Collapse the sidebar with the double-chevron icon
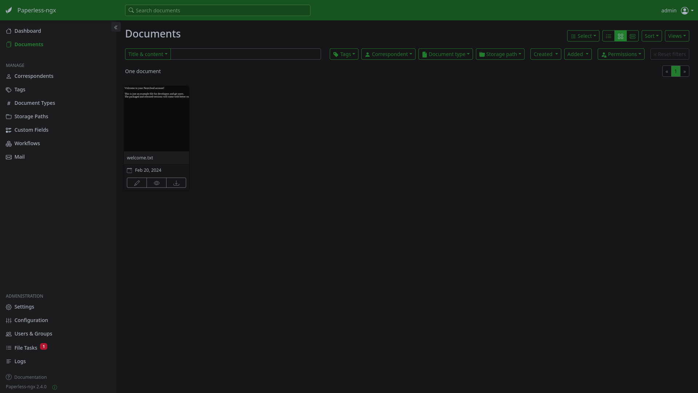Viewport: 698px width, 393px height. [x=116, y=27]
